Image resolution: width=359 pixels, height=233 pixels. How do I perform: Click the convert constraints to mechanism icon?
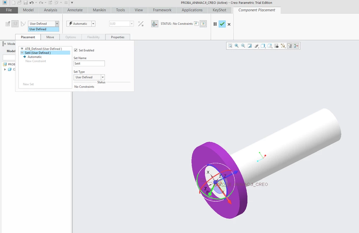[x=23, y=24]
